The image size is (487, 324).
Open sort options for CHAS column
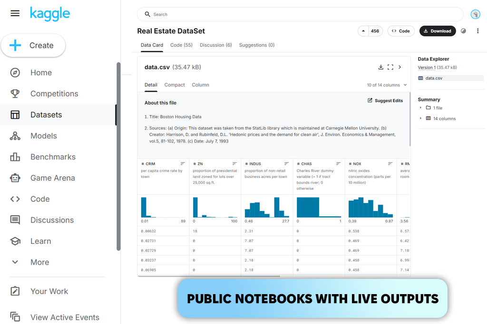tap(338, 164)
